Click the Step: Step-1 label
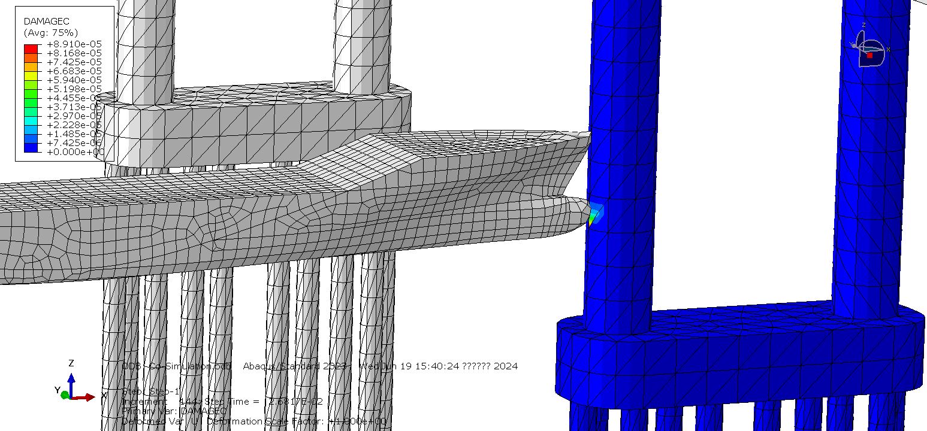Screen dimensions: 927x431 [150, 391]
